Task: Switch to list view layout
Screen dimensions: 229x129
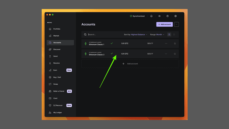Action: tap(169, 35)
